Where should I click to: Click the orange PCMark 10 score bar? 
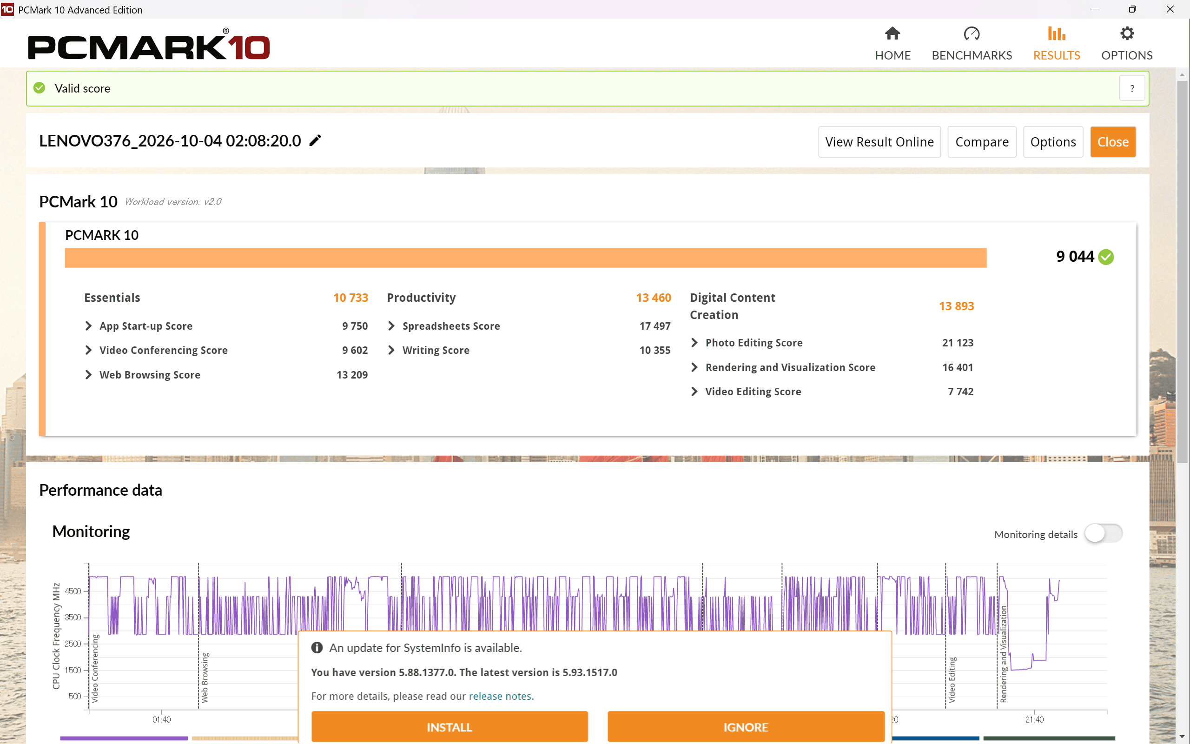(x=526, y=258)
